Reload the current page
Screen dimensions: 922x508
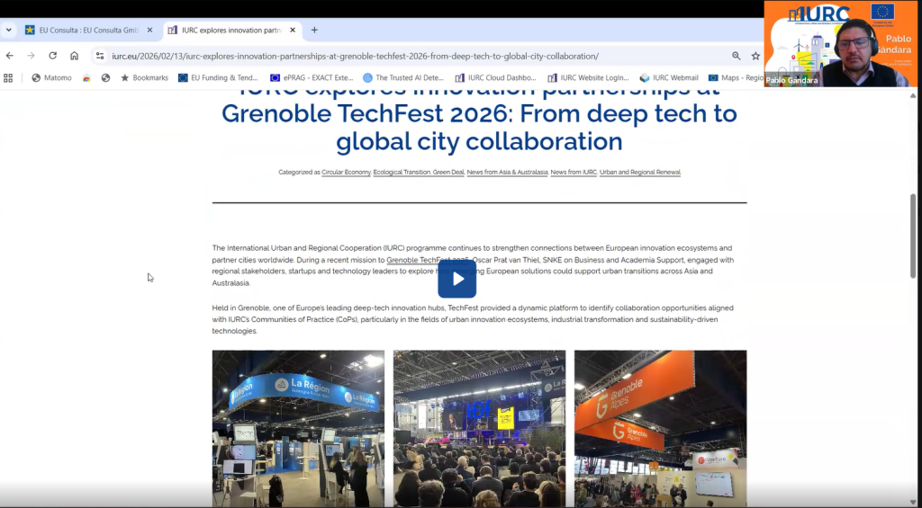52,56
